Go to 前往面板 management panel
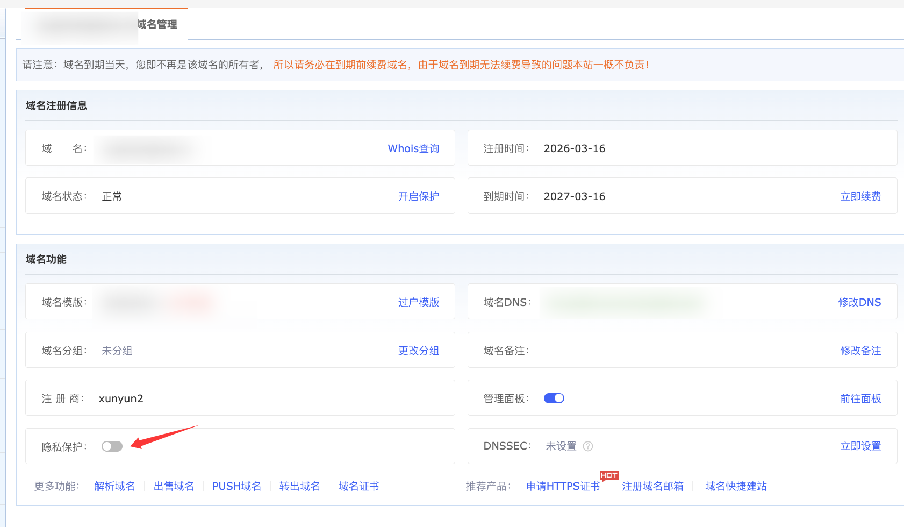The height and width of the screenshot is (527, 904). [x=860, y=398]
